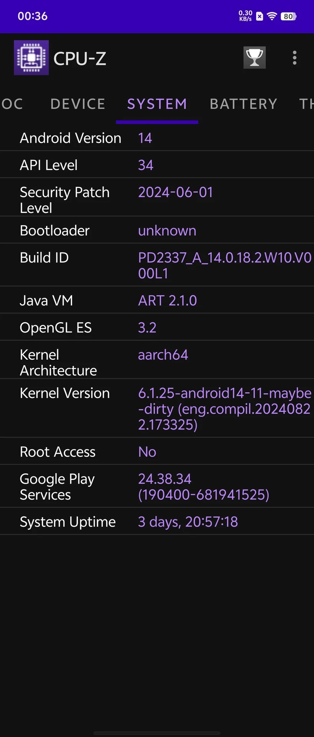Open the partially visible tab after BATTERY
Screen dimensions: 314x737
(x=306, y=104)
